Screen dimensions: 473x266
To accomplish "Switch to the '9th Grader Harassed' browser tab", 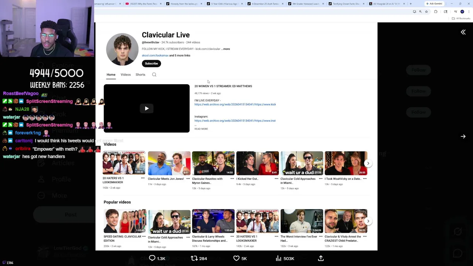I will pyautogui.click(x=306, y=4).
